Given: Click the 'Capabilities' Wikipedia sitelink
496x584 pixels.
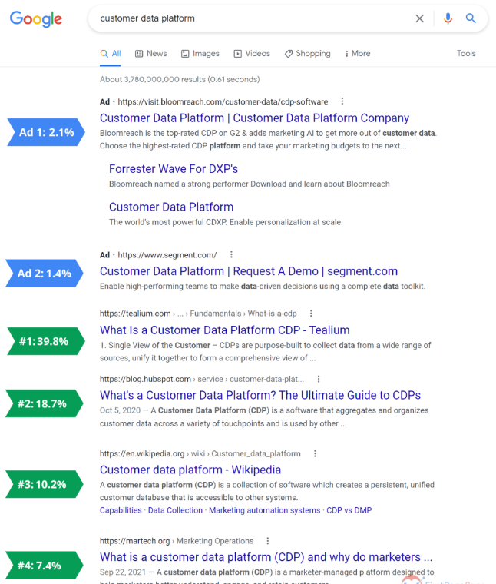Looking at the screenshot, I should click(x=121, y=511).
